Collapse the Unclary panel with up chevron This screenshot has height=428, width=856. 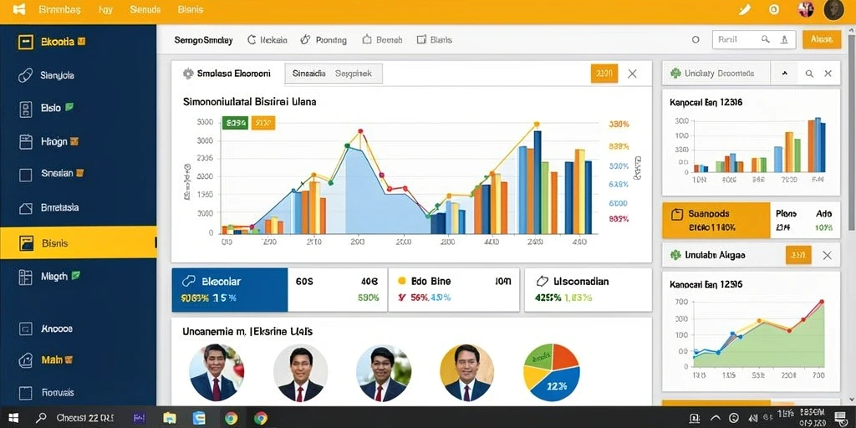(x=785, y=74)
